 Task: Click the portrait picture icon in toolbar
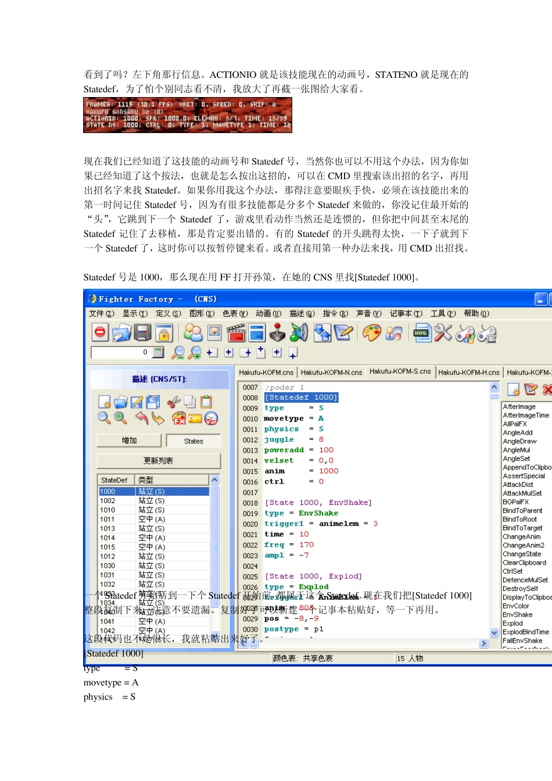[214, 332]
